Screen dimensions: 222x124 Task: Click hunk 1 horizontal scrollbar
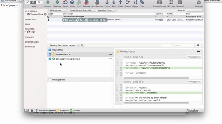[x=156, y=78]
